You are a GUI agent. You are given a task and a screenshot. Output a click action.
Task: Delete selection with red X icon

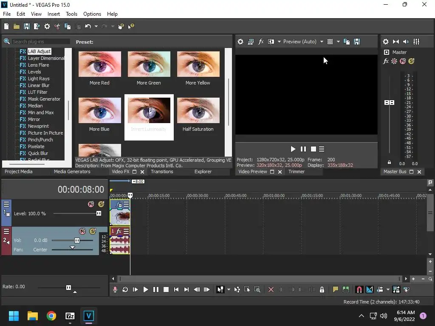[x=271, y=289]
